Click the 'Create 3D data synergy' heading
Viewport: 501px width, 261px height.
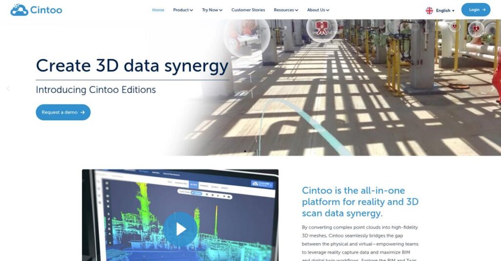132,65
